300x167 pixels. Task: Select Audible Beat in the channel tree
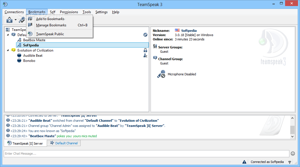point(33,55)
